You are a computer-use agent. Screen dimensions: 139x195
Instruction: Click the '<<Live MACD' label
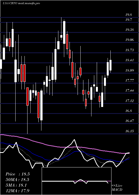pos(117,187)
